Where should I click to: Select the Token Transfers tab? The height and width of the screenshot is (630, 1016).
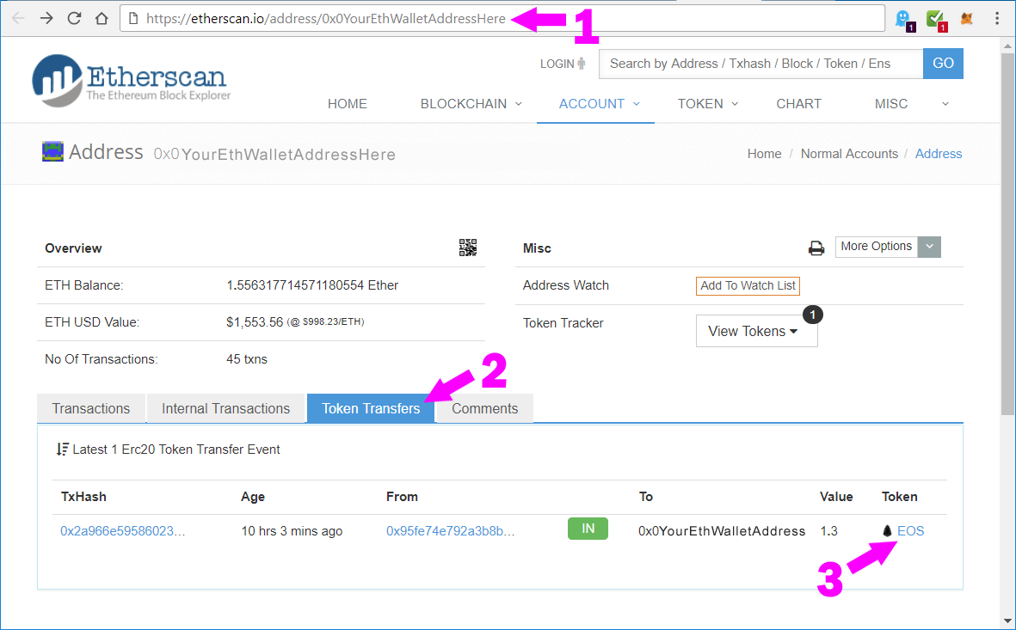click(371, 408)
